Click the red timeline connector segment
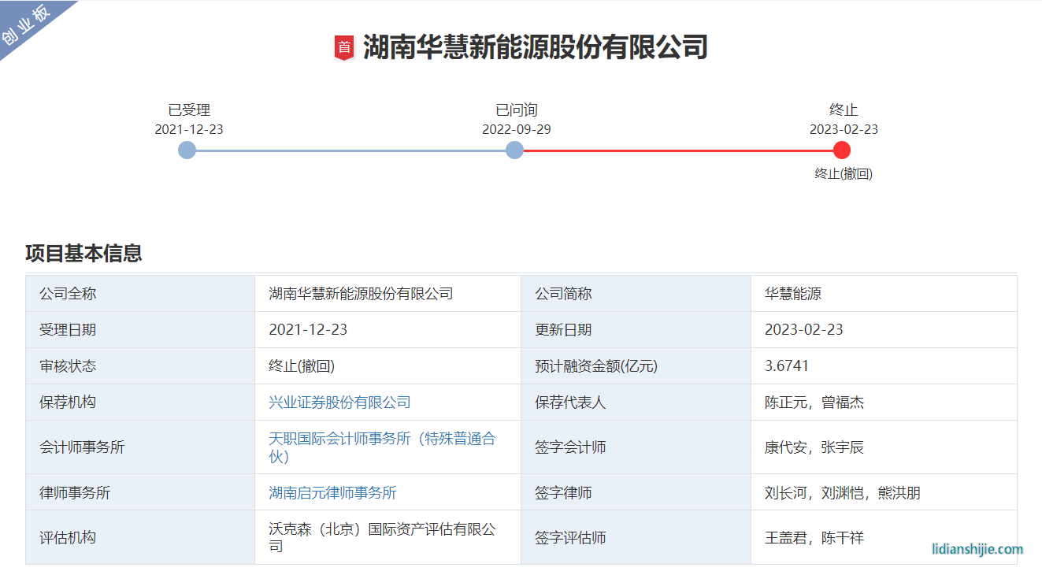This screenshot has height=575, width=1042. click(x=677, y=150)
